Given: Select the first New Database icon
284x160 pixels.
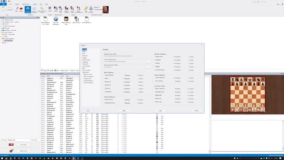Looking at the screenshot, I should [x=45, y=21].
